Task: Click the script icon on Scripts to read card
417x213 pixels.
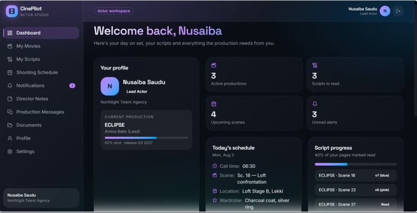Action: (315, 65)
